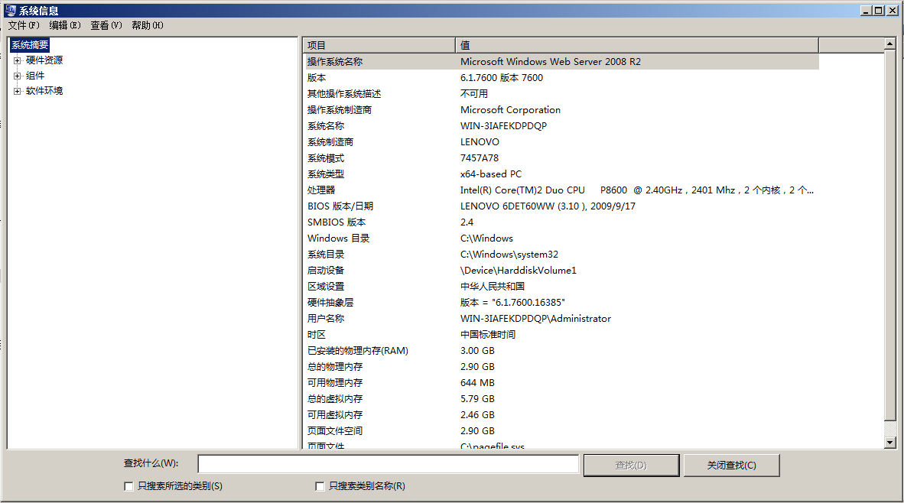Screen dimensions: 904x503
Task: Select the 硬件抽象层 row label
Action: [330, 303]
